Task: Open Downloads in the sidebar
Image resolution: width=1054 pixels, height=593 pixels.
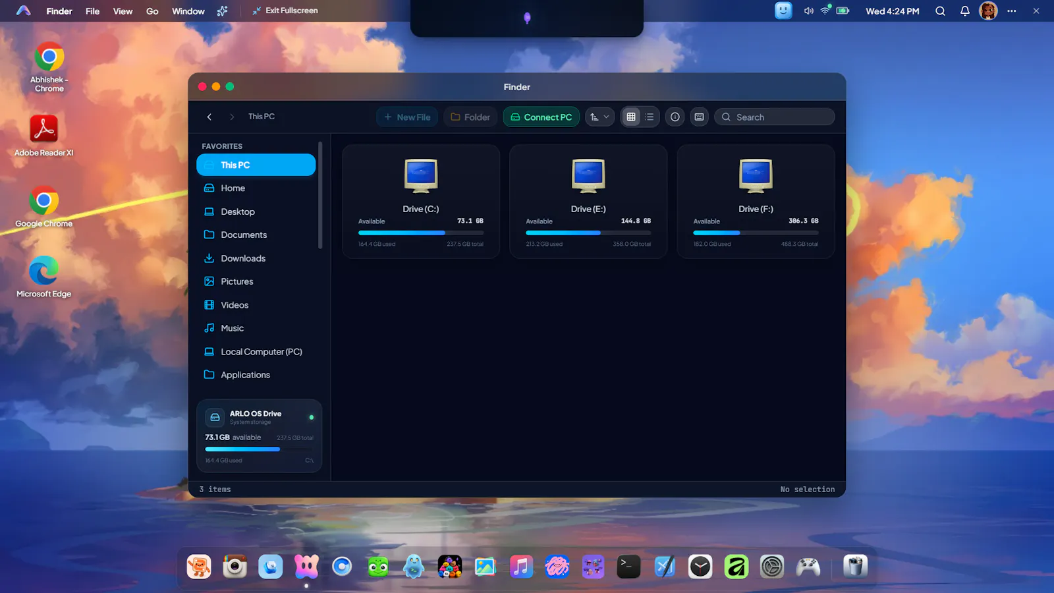Action: tap(256, 258)
